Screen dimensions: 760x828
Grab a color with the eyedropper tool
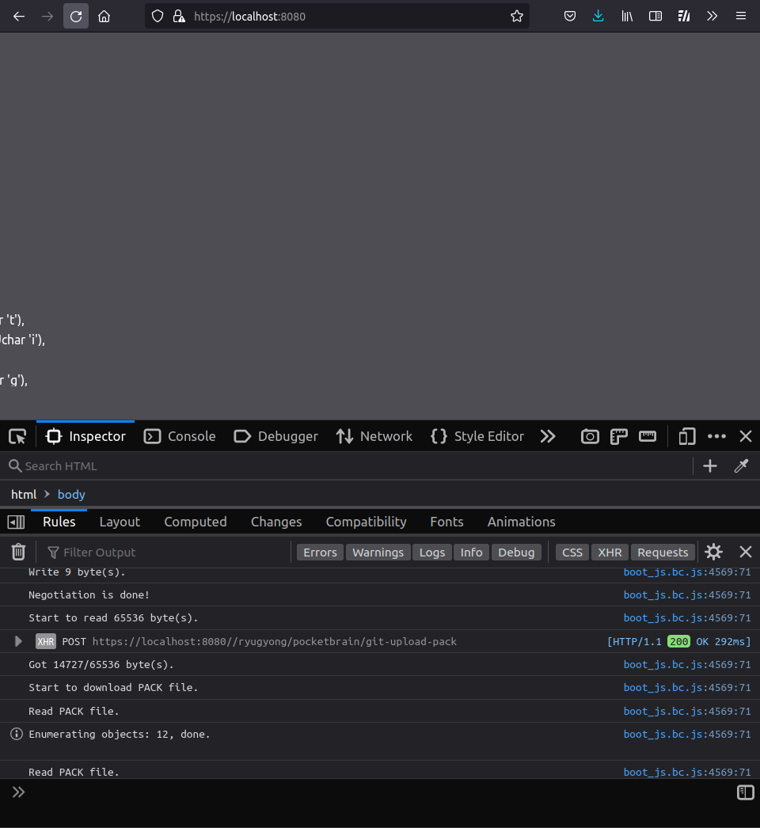(x=741, y=466)
